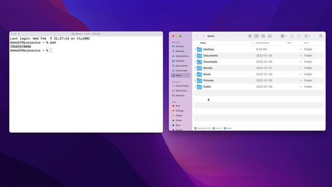This screenshot has height=187, width=332.
Task: Click the Share icon in Finder toolbar
Action: (292, 36)
